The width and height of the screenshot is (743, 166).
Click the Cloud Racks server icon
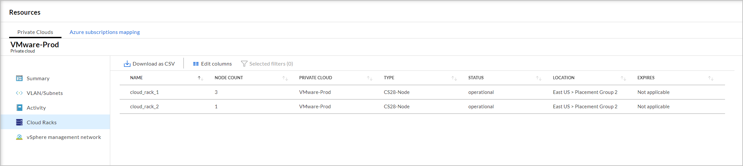[19, 122]
